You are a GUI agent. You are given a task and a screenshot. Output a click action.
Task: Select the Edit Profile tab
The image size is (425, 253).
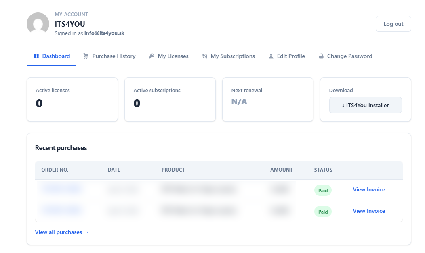point(286,56)
